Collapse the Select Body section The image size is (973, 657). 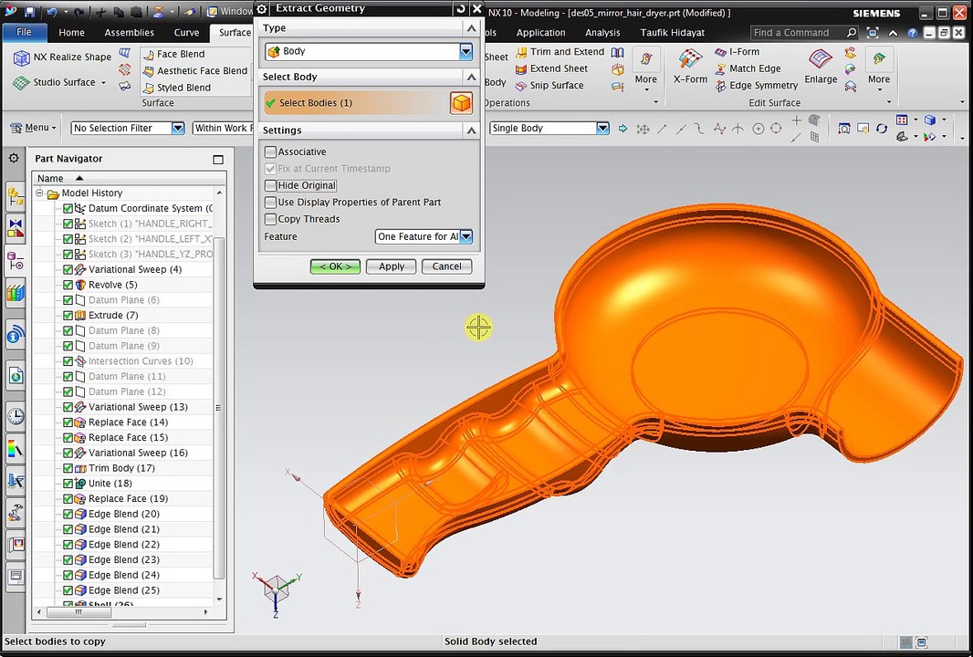tap(471, 77)
